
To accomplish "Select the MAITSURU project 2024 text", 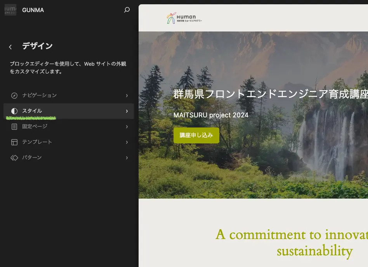I will [211, 115].
